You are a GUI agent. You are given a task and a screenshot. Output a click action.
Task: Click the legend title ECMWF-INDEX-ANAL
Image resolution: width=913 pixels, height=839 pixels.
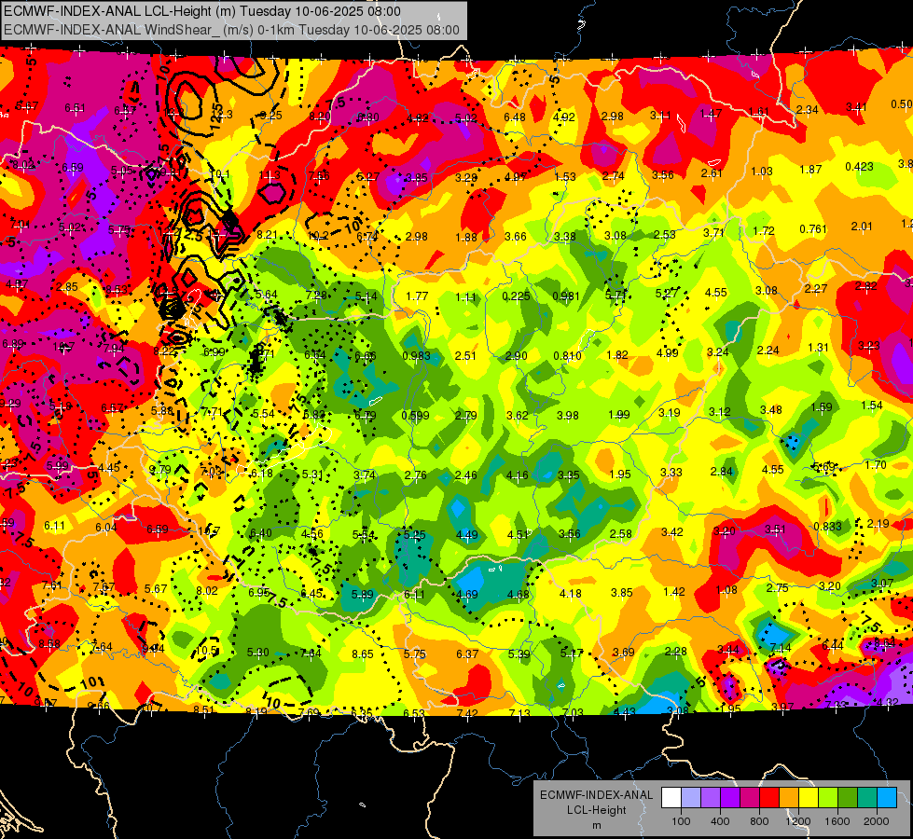tap(596, 795)
